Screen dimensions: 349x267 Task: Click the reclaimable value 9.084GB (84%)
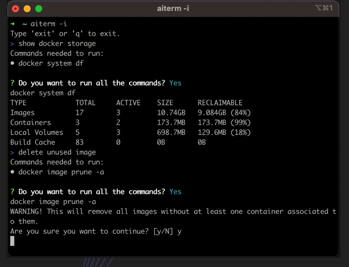(x=224, y=113)
